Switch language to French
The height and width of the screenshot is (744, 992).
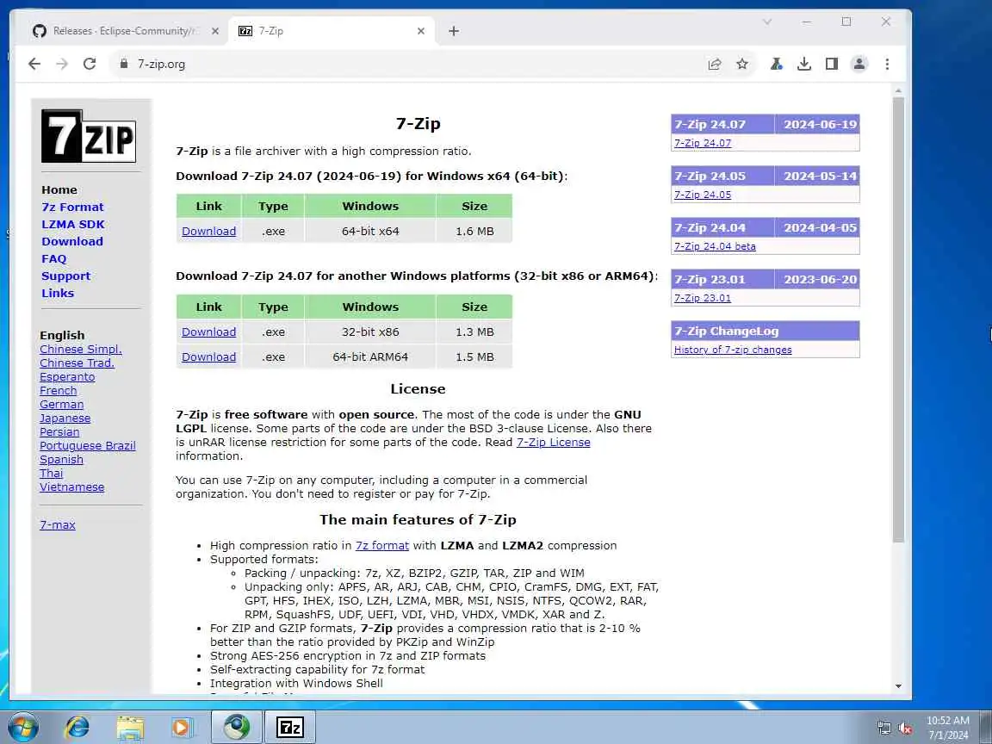pyautogui.click(x=59, y=391)
